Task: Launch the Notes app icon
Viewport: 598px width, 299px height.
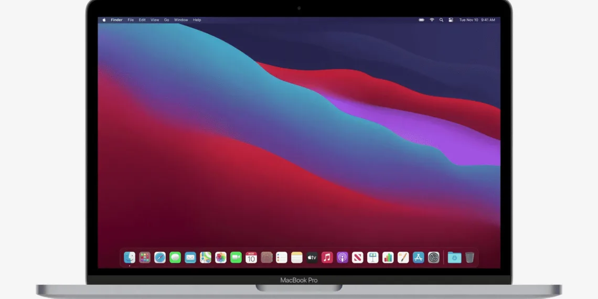Action: pos(297,258)
